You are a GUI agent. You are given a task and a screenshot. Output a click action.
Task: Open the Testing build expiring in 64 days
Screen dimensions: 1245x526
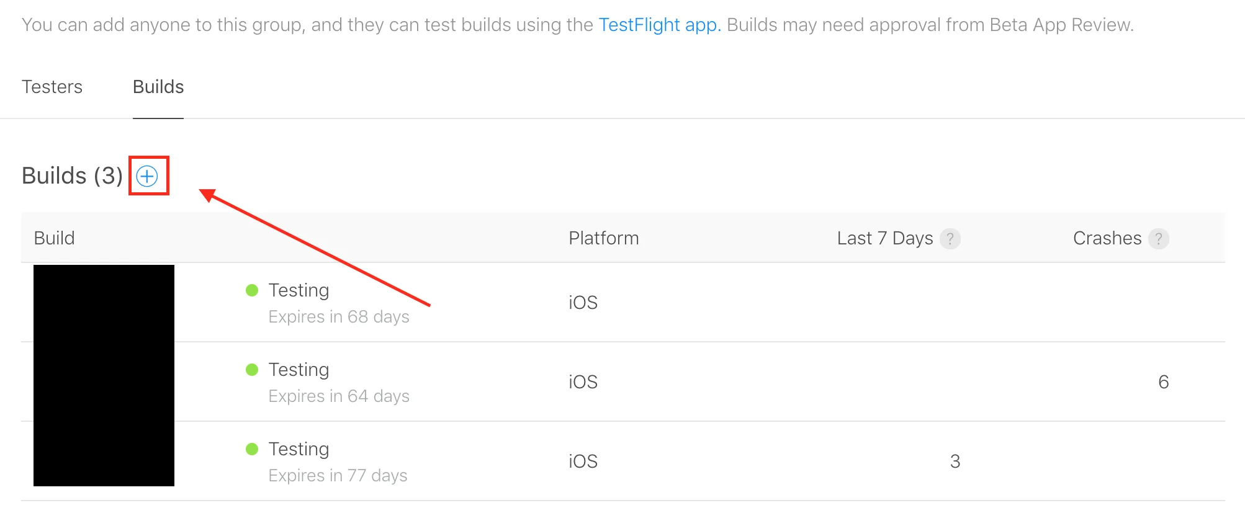tap(299, 370)
